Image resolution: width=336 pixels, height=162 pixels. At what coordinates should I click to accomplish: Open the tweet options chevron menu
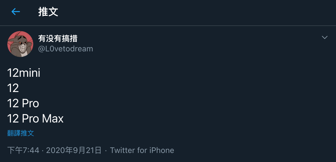coord(324,38)
